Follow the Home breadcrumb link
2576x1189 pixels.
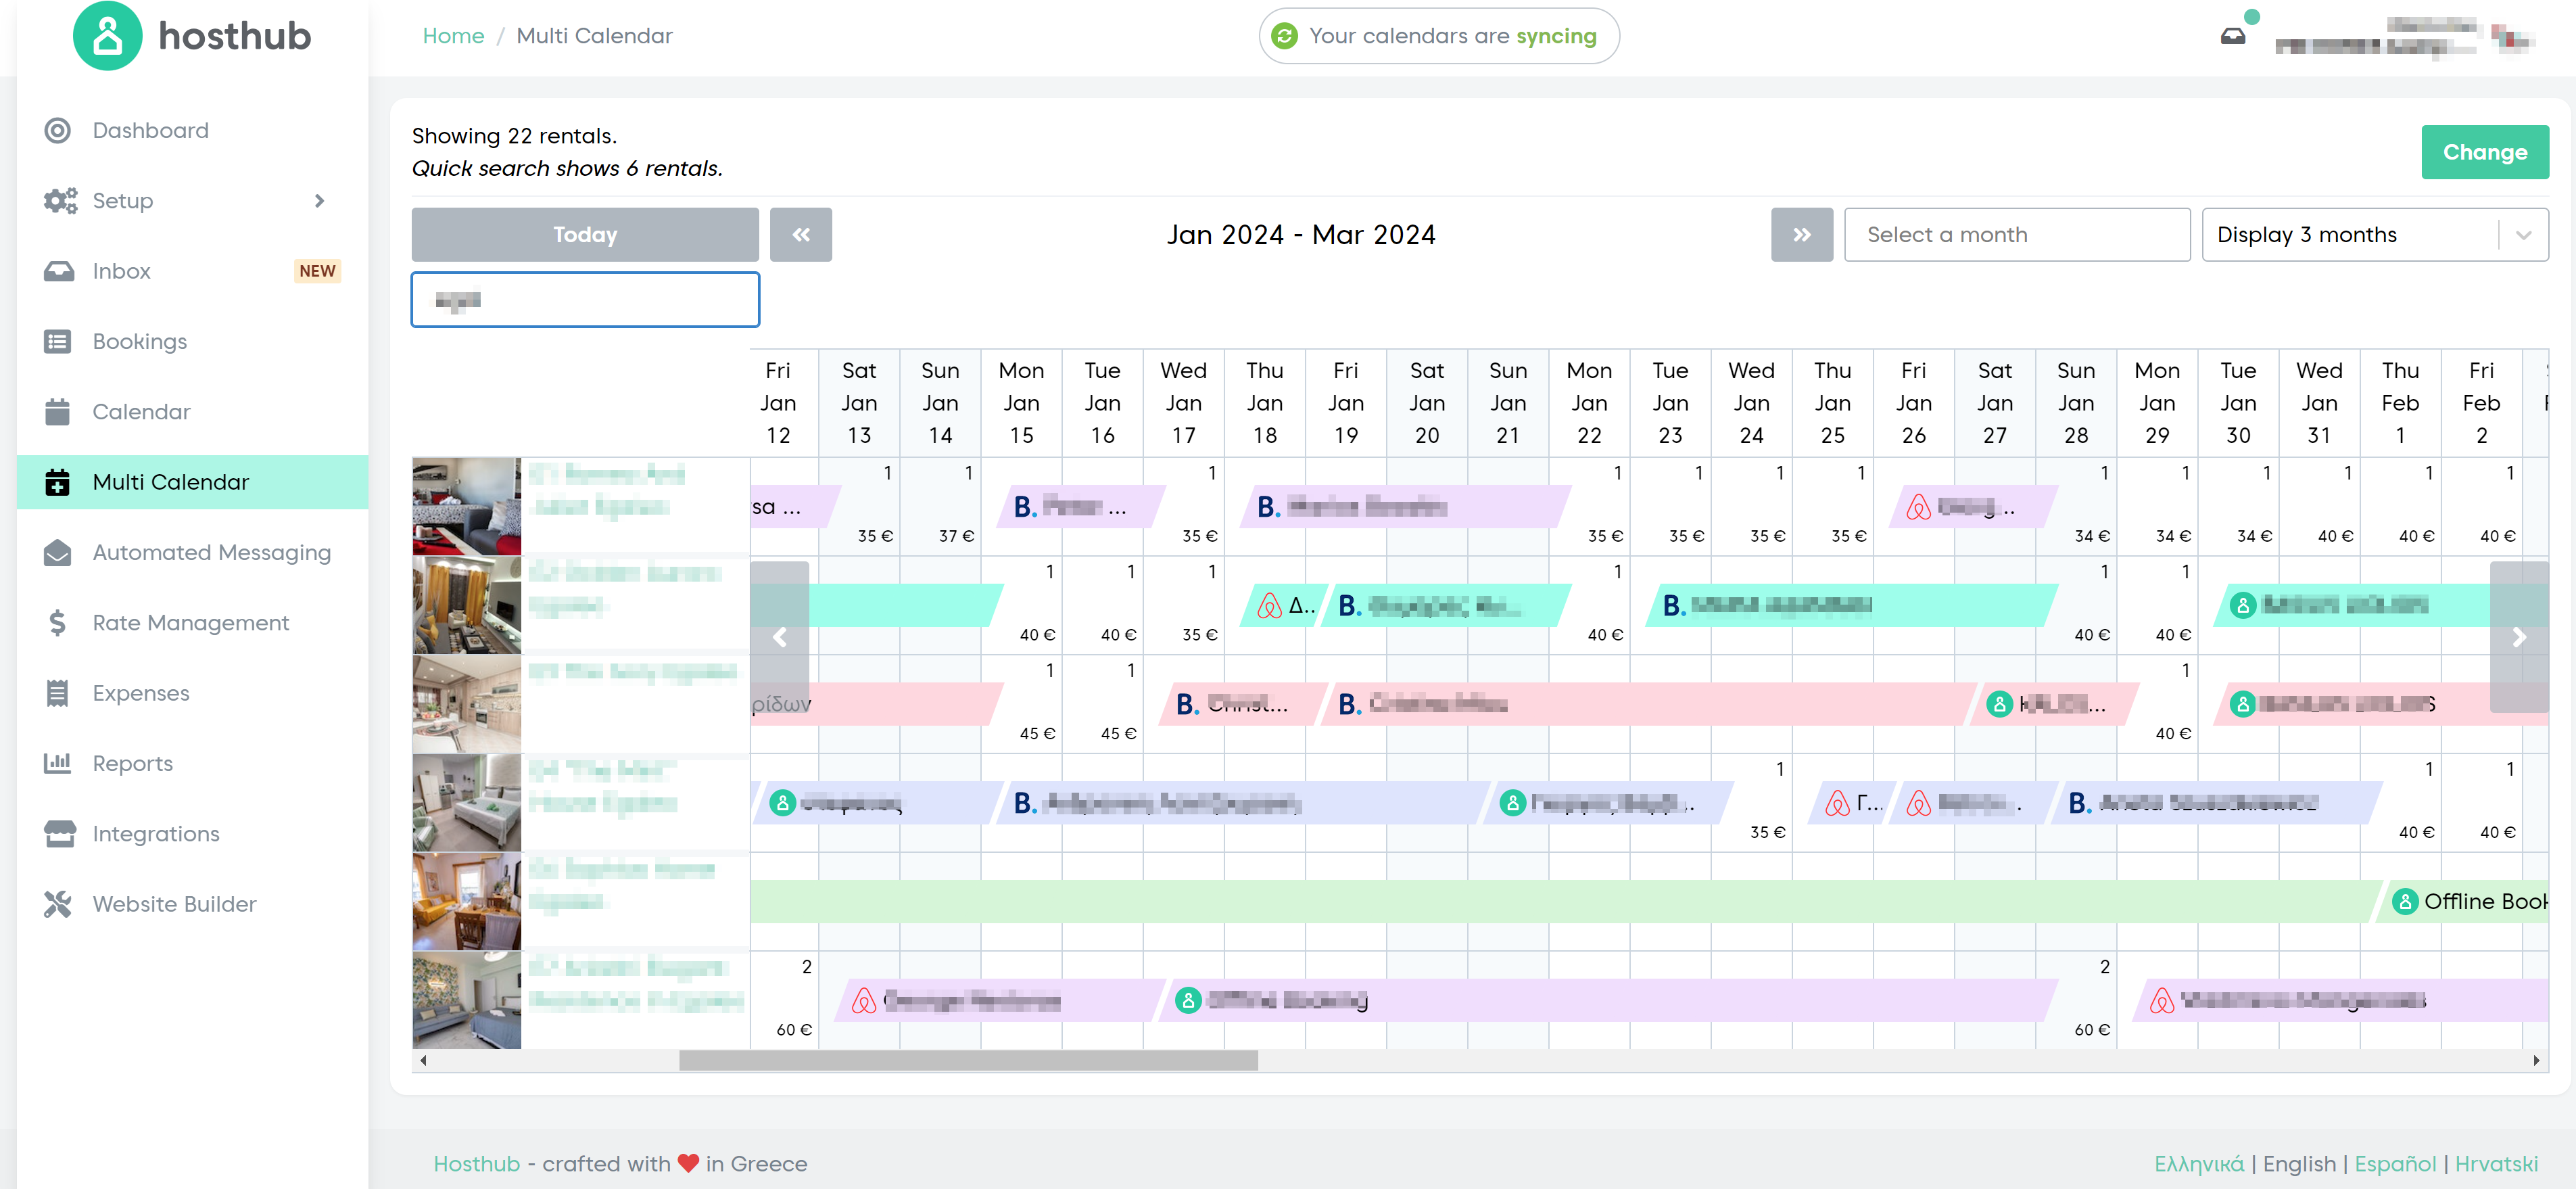point(453,36)
